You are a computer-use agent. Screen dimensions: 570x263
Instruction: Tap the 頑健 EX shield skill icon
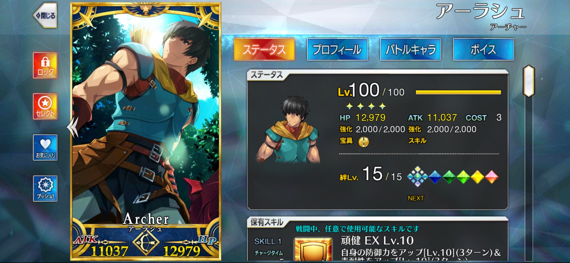click(313, 250)
